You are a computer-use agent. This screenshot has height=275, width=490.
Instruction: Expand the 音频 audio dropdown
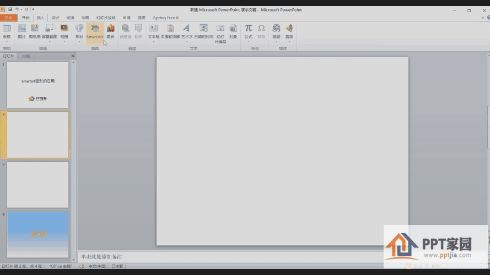tap(289, 41)
